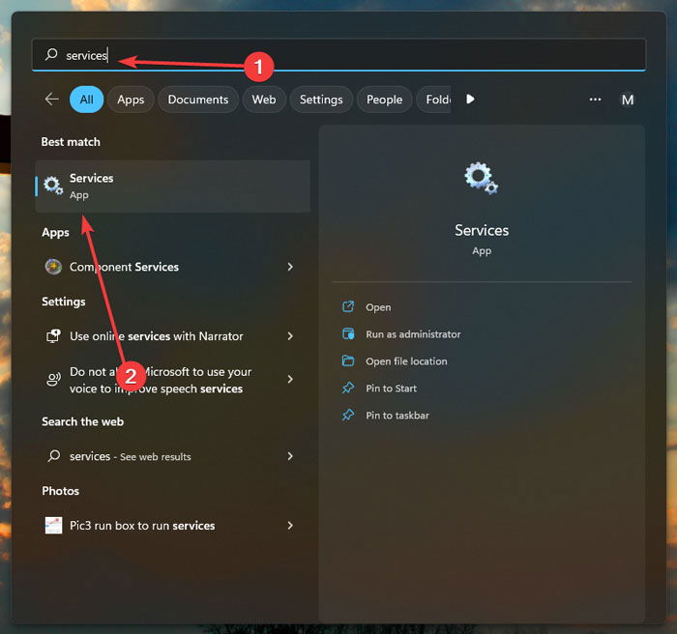Click the Narrator online services setting icon
The height and width of the screenshot is (634, 677).
click(53, 335)
